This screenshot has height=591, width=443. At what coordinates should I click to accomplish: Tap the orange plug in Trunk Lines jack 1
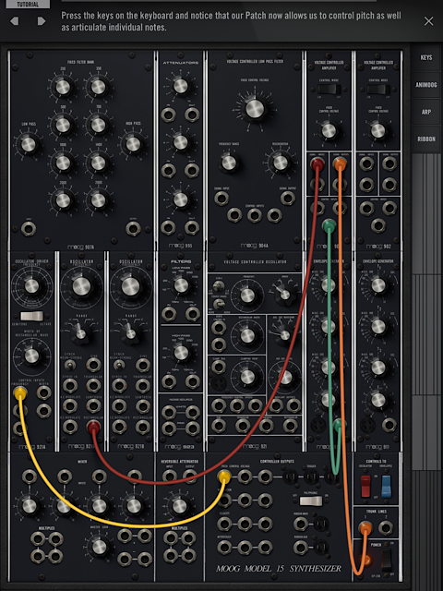[x=365, y=528]
